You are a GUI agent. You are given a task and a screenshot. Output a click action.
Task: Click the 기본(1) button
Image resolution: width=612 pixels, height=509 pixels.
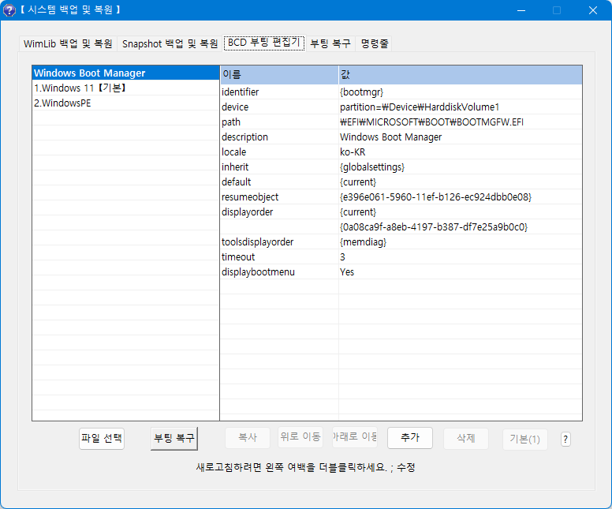click(525, 439)
